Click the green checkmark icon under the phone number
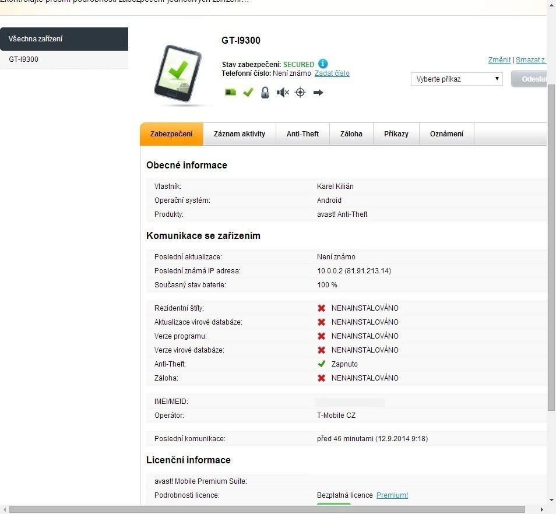The width and height of the screenshot is (556, 514). (248, 93)
